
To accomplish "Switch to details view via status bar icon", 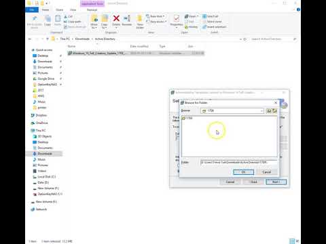I will coord(292,241).
